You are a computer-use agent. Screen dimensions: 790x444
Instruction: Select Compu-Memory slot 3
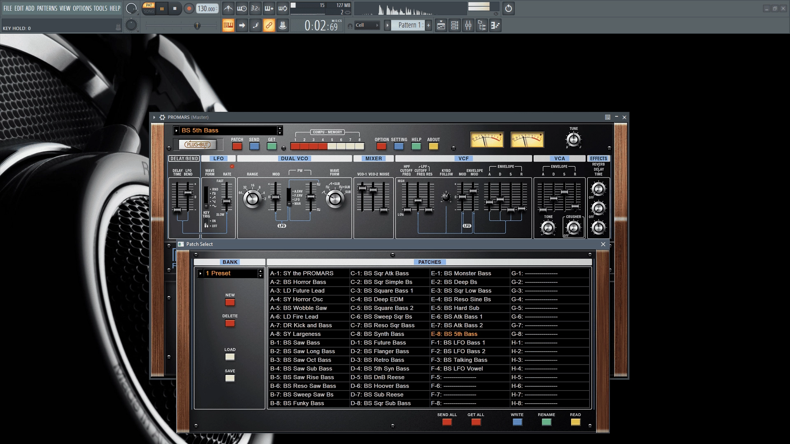[x=314, y=146]
